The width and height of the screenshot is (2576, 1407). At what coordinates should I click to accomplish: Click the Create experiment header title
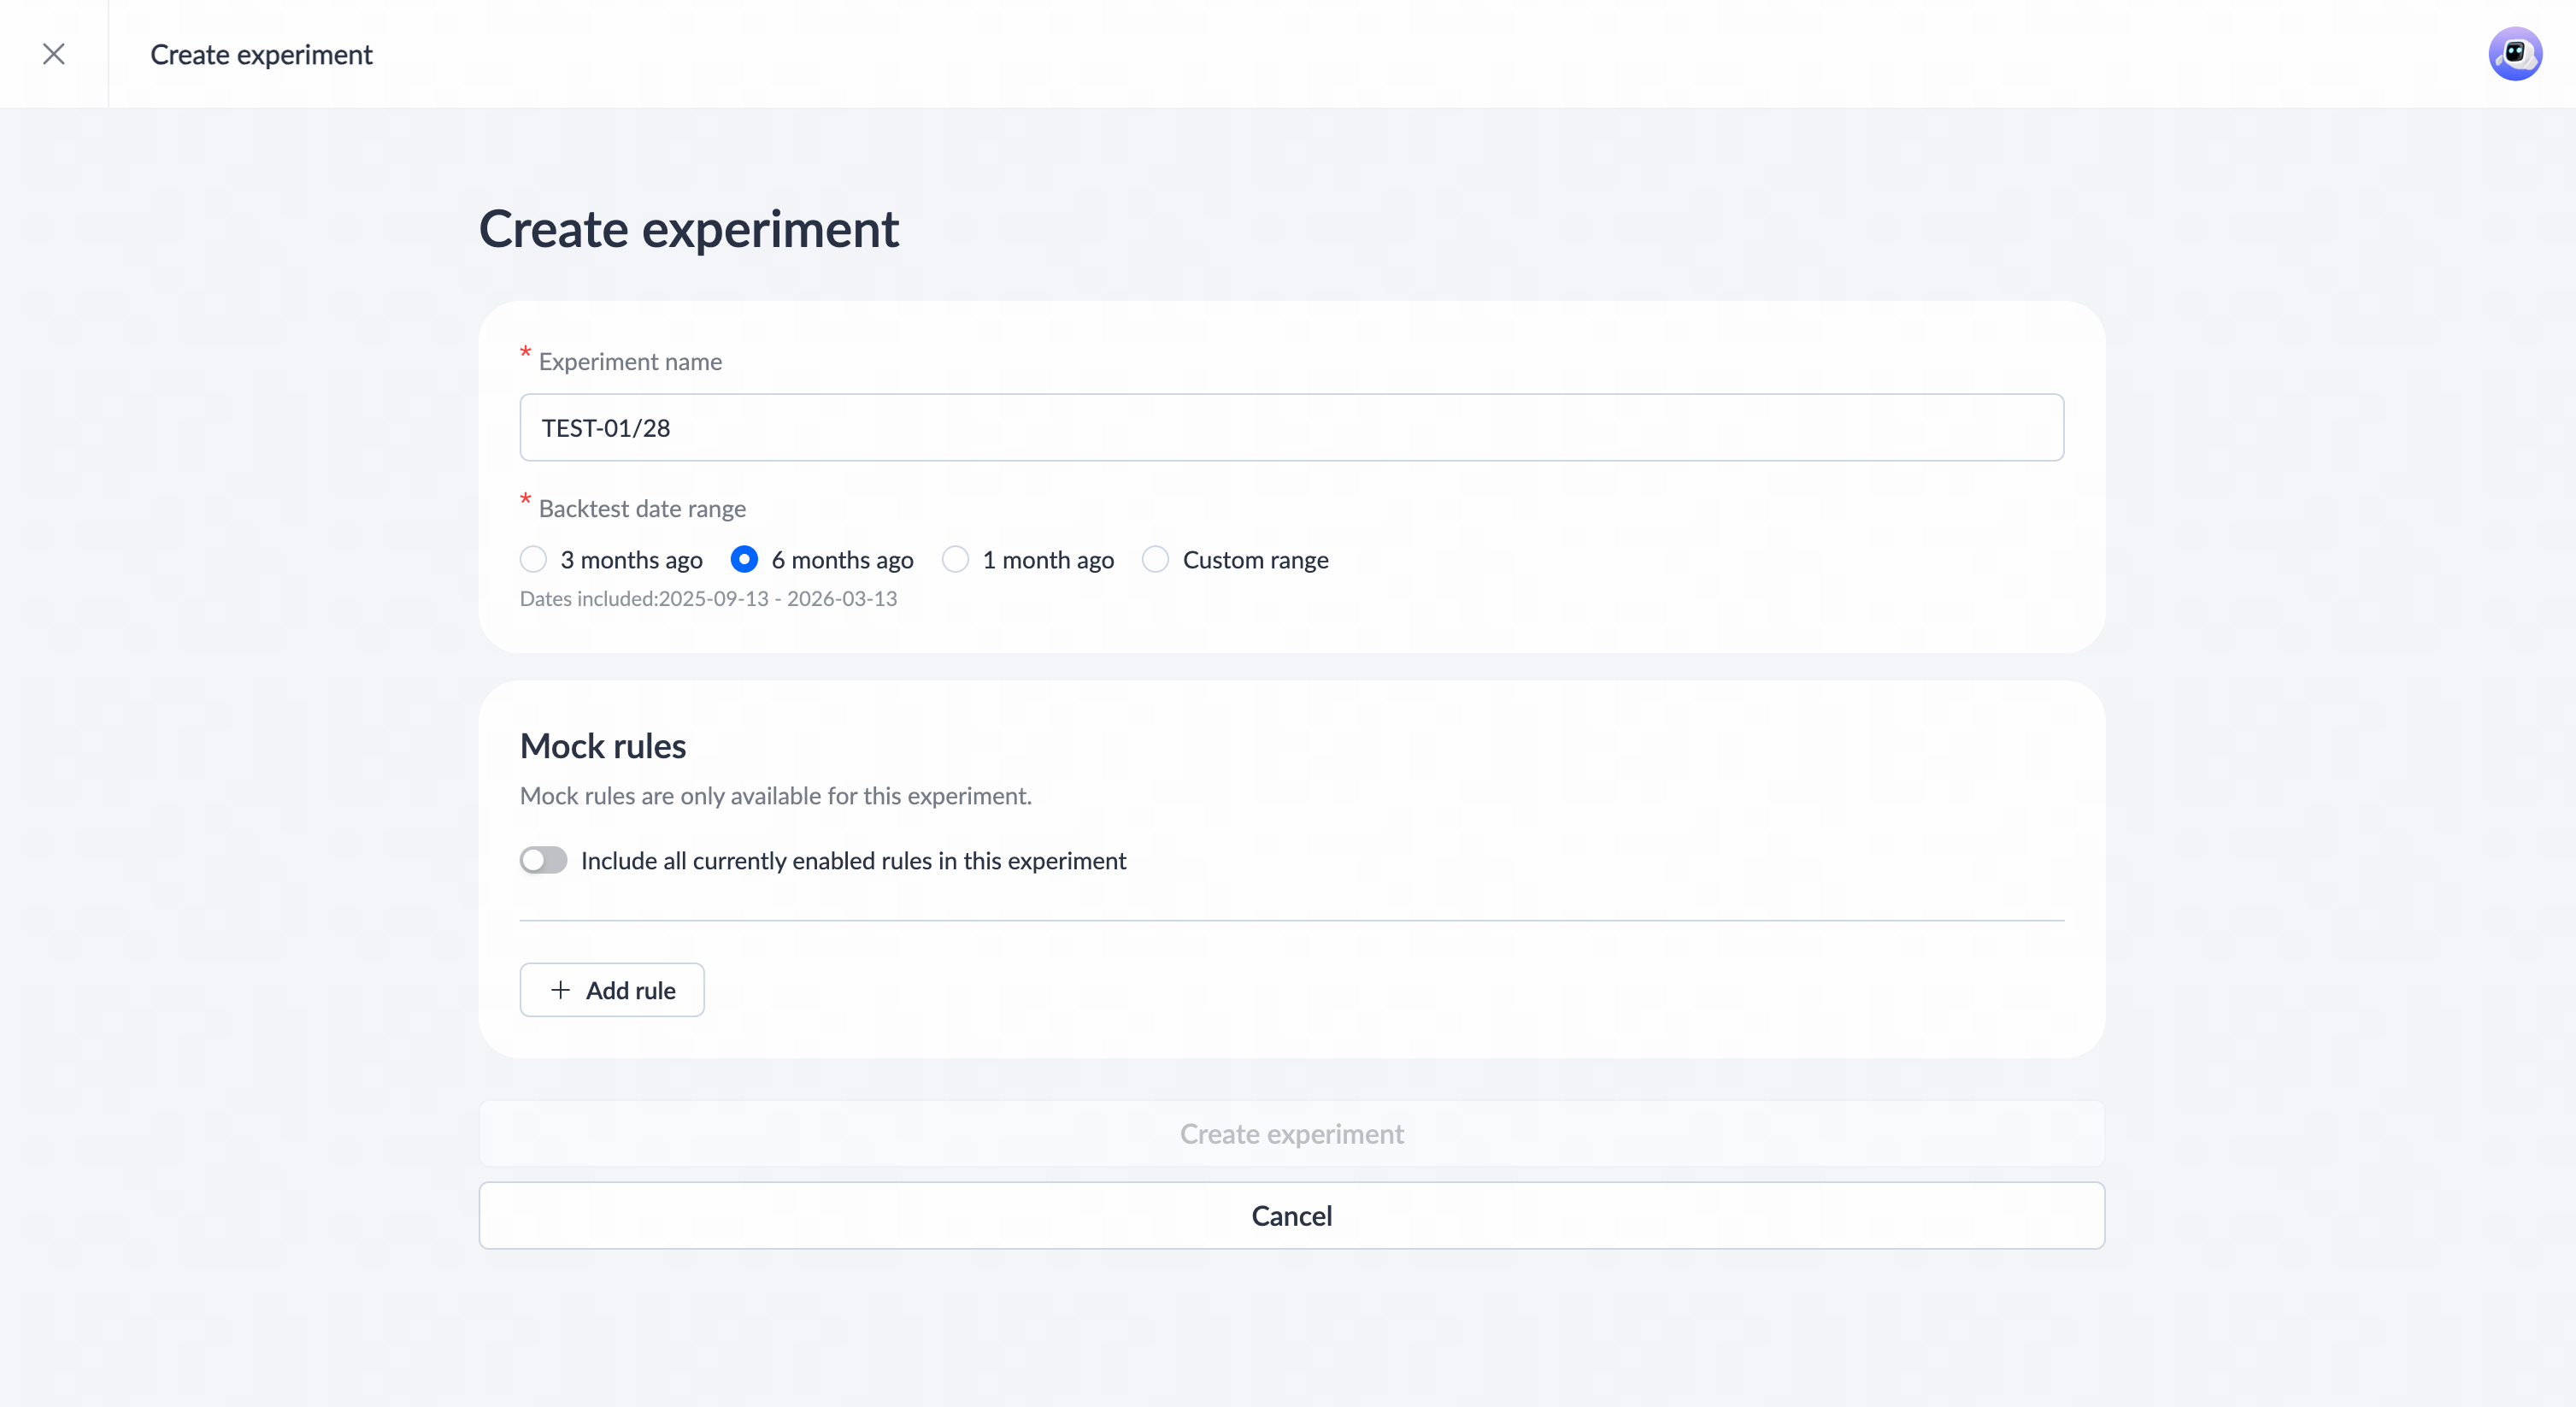click(x=261, y=55)
